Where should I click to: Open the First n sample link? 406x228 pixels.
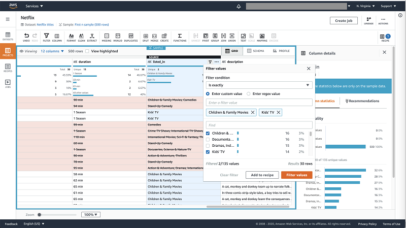(x=92, y=24)
